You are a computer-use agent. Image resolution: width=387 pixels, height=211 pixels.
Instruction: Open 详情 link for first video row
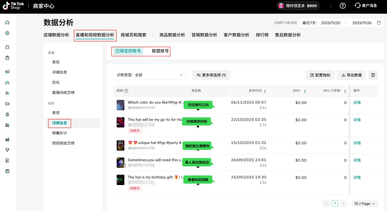coord(357,103)
